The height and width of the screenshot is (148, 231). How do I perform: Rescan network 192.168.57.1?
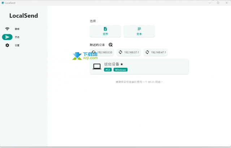[x=129, y=52]
